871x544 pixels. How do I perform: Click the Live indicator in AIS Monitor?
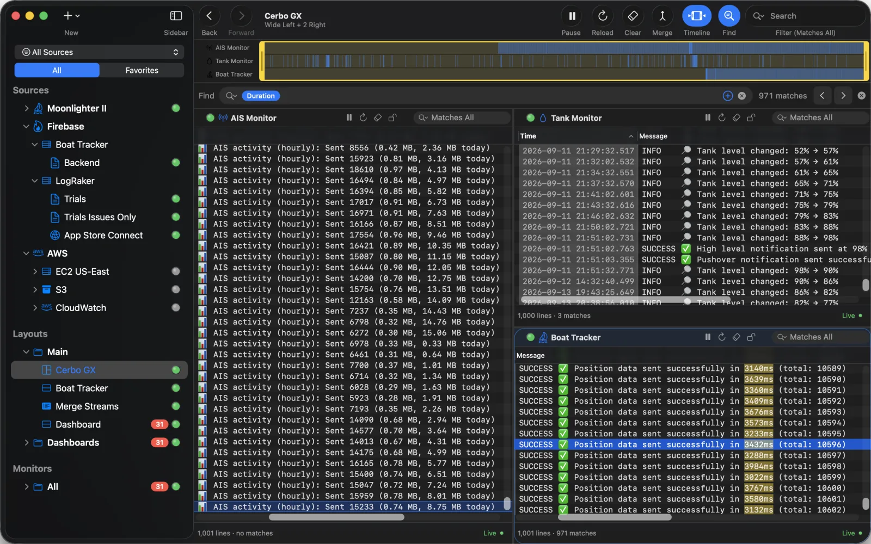(493, 533)
